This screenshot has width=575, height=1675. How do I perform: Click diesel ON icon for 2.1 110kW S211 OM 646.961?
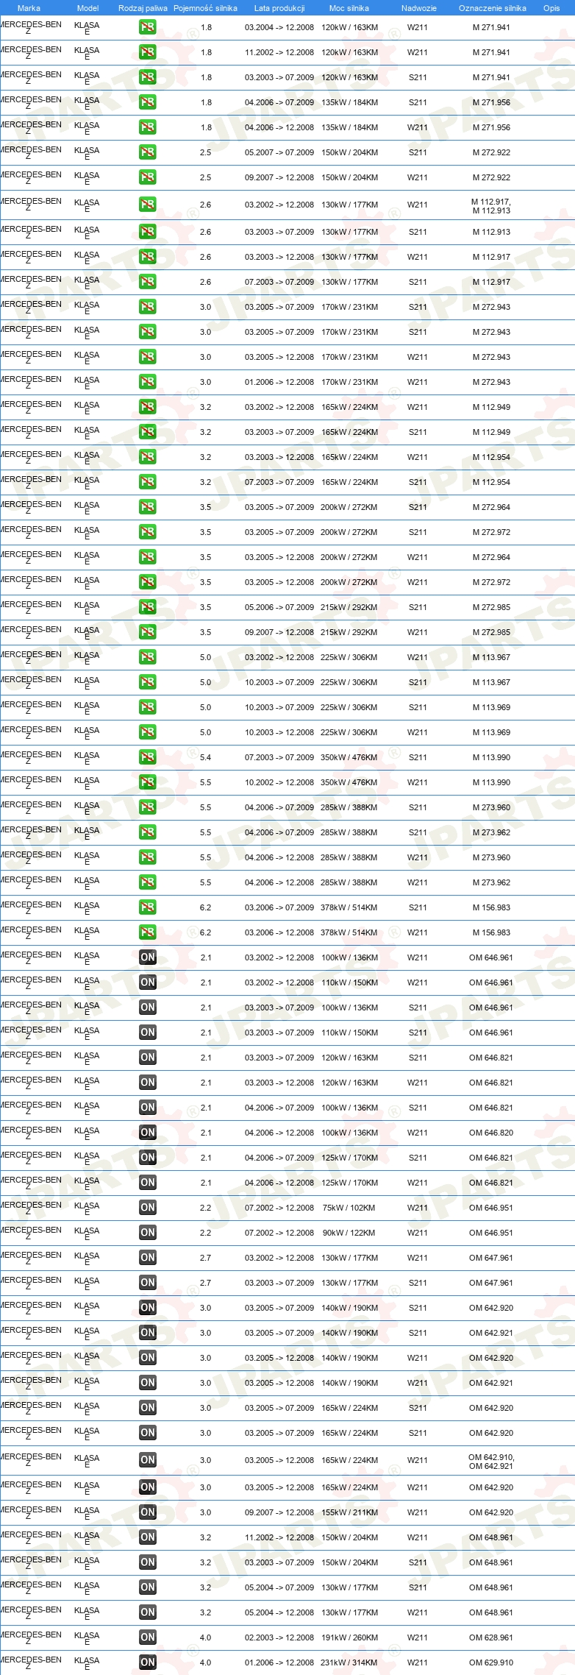click(148, 1033)
